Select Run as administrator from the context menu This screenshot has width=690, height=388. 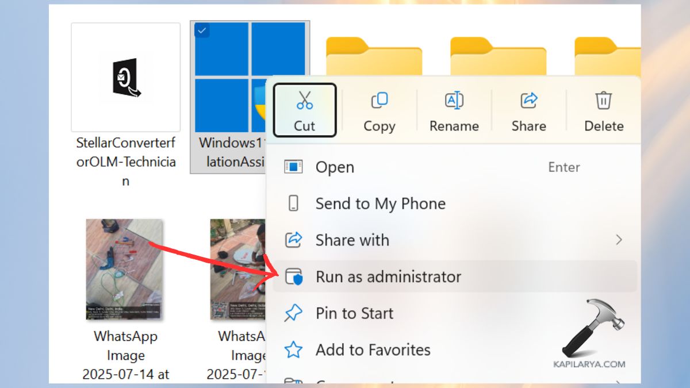coord(388,276)
